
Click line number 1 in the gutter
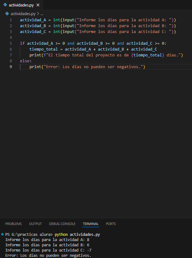[11, 20]
